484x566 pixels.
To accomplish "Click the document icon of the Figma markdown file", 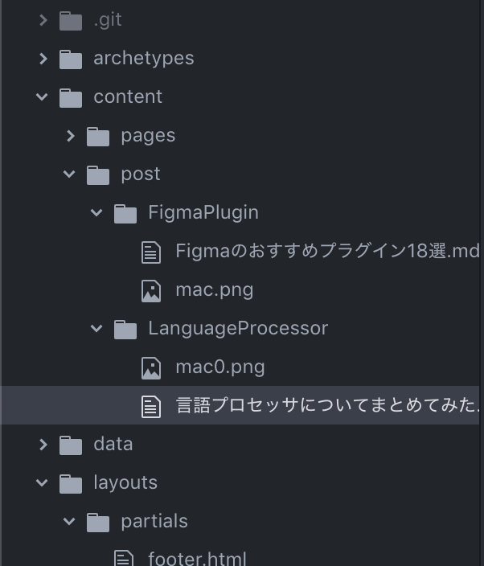I will pyautogui.click(x=151, y=252).
